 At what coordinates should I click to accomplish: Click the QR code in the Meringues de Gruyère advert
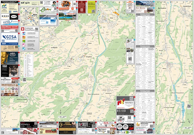[x=108, y=132]
